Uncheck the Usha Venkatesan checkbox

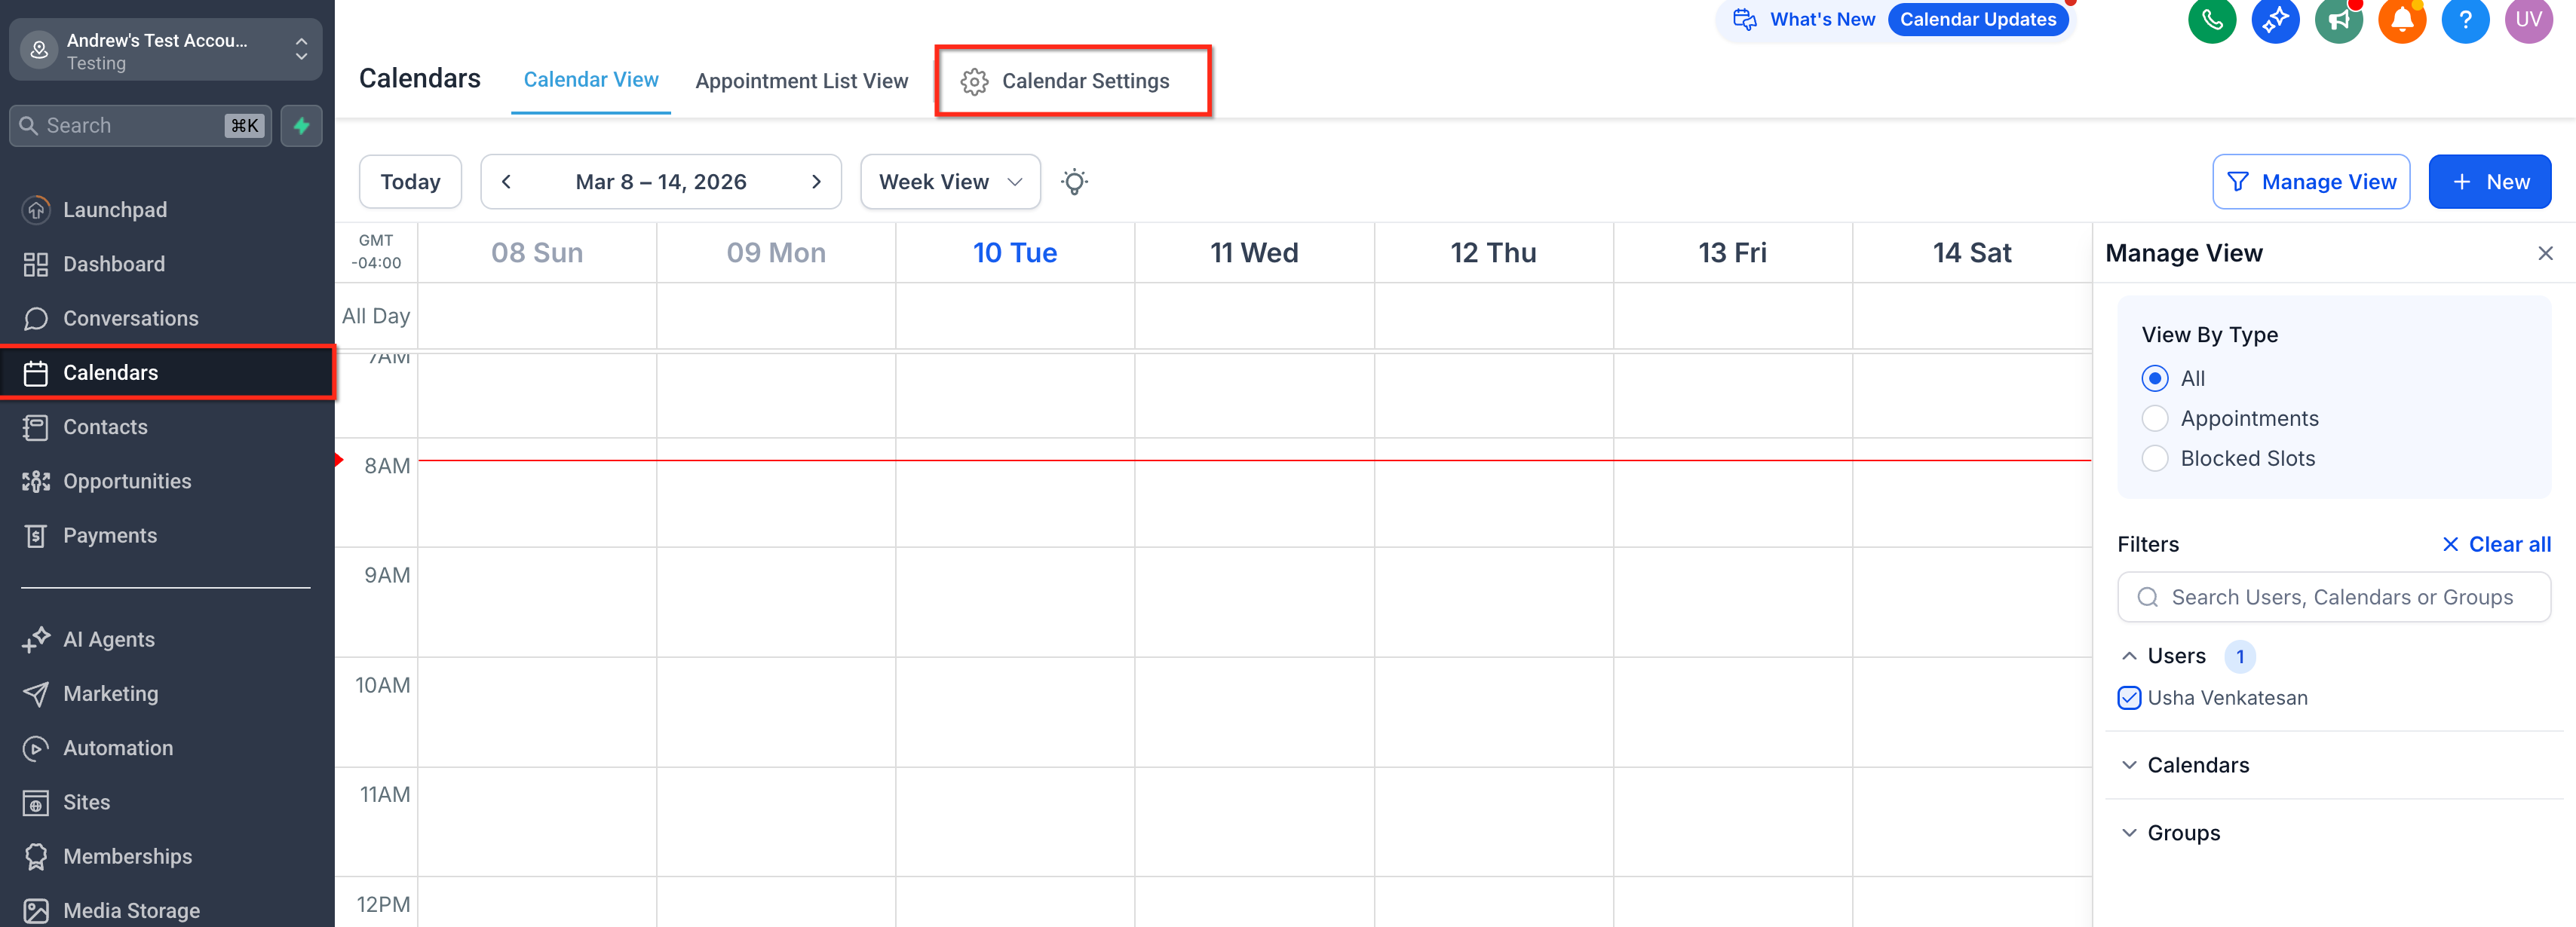click(x=2129, y=698)
